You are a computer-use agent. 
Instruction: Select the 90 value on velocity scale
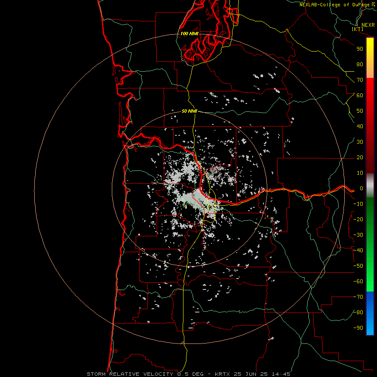click(360, 49)
